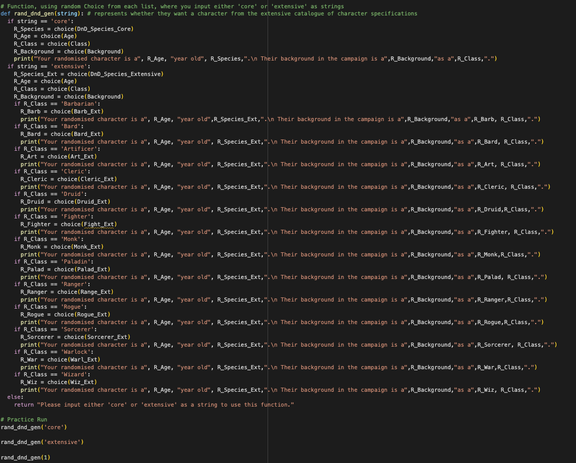The image size is (576, 463).
Task: Click the rand_dnd_gen('core') call line
Action: tap(34, 427)
